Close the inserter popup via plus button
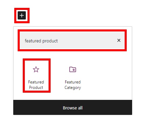Screen dimensions: 143x132 coord(22,15)
